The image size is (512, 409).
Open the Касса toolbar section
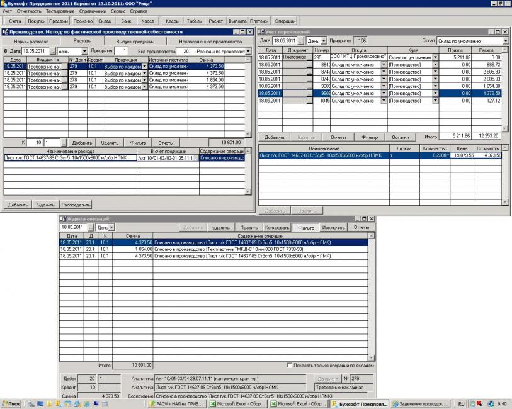click(x=149, y=21)
